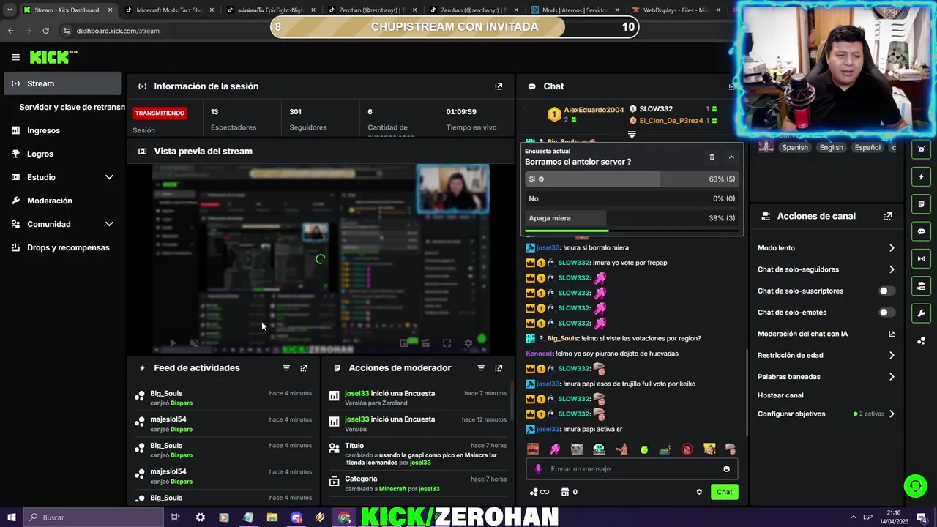The width and height of the screenshot is (937, 527).
Task: Click the wrench tools icon in right rail
Action: coord(922,313)
